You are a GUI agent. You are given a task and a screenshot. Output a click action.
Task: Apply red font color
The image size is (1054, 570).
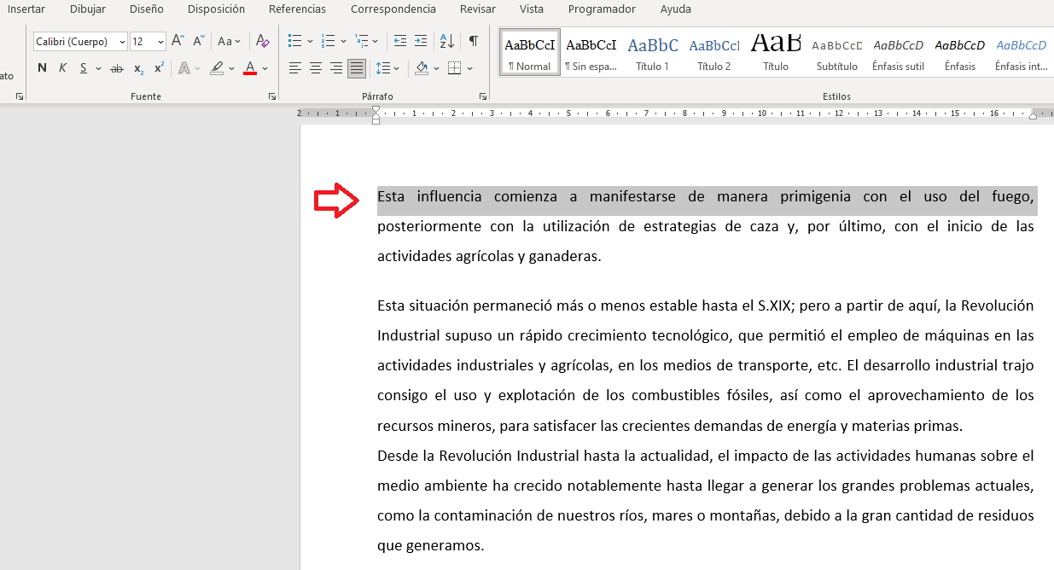(x=249, y=68)
